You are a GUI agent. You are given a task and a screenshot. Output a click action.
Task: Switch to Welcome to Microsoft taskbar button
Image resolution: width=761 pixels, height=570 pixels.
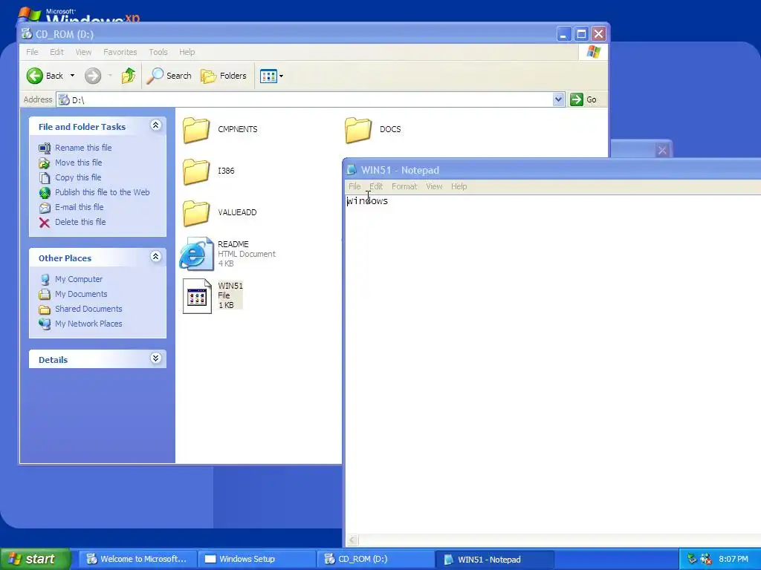pos(137,559)
